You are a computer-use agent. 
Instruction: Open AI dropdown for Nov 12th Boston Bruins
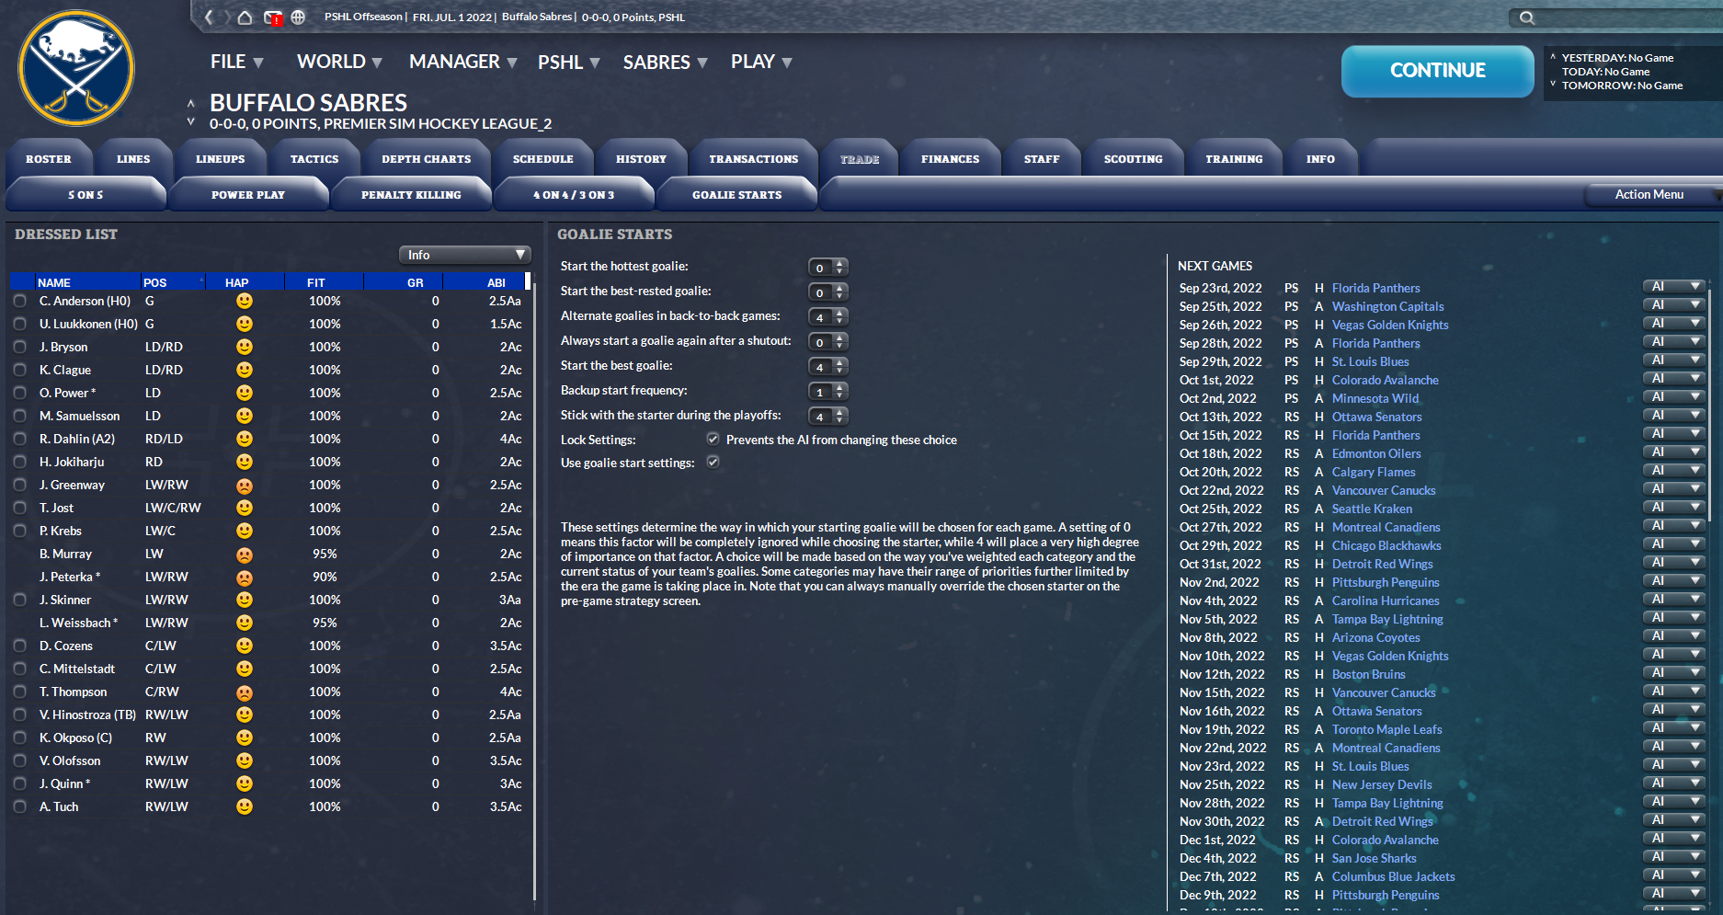point(1674,672)
